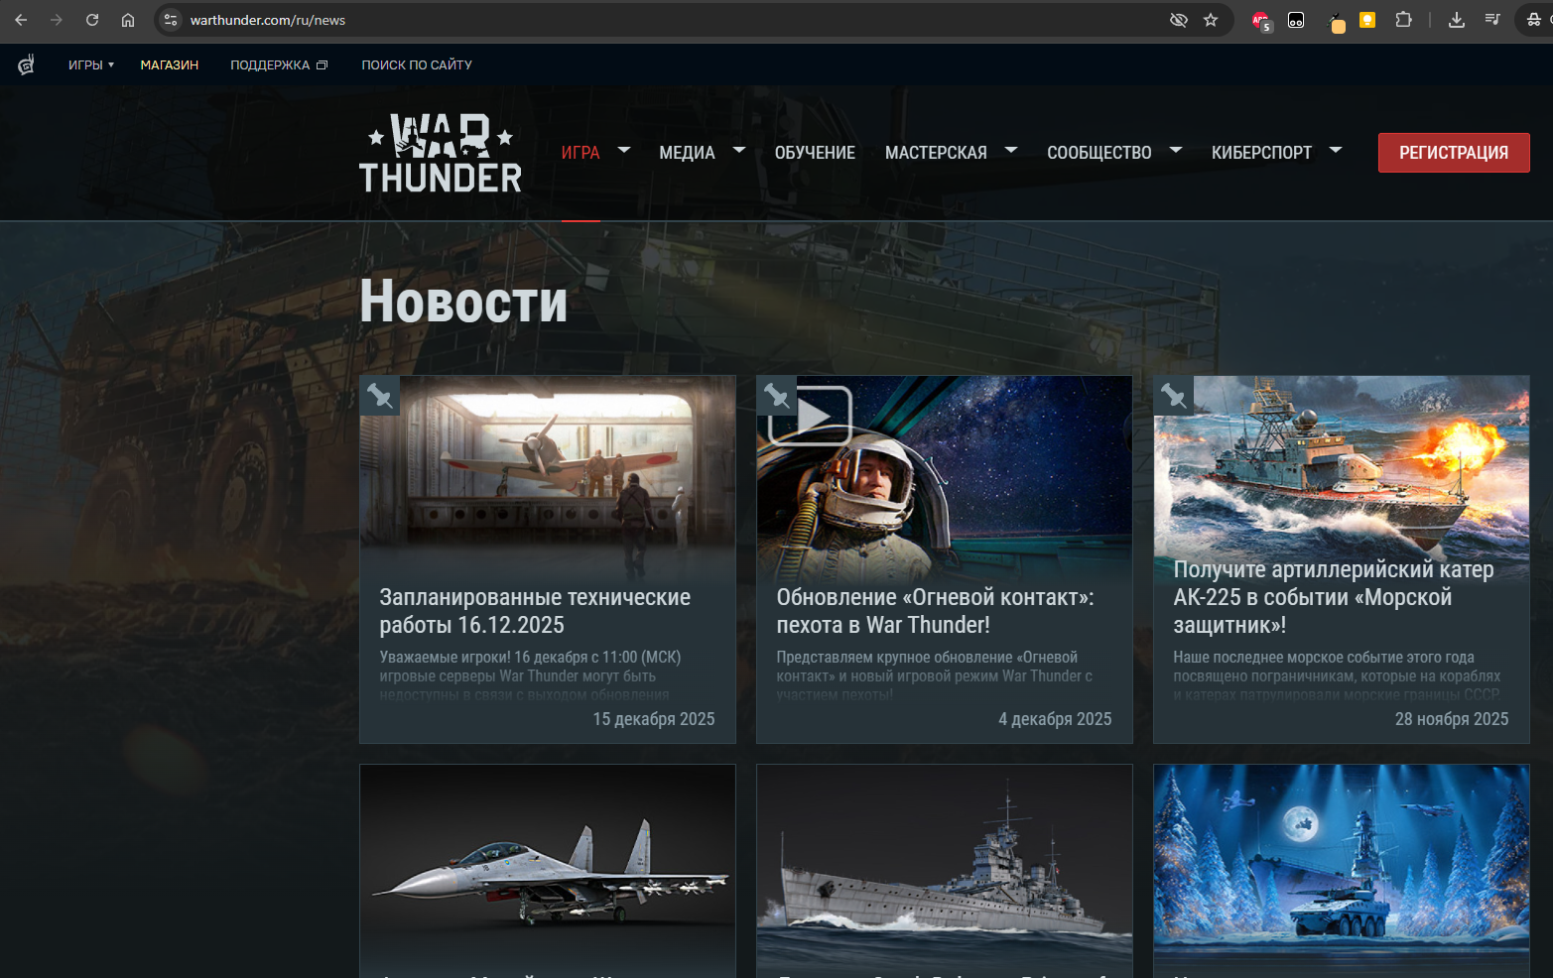This screenshot has width=1553, height=978.
Task: Click the pin icon on maintenance news card
Action: point(380,396)
